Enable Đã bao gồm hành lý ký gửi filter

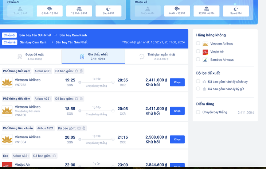pyautogui.click(x=198, y=89)
